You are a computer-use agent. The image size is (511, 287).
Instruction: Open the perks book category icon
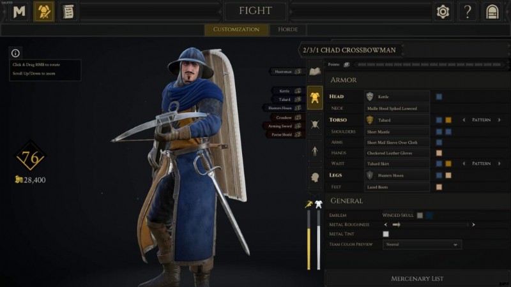pos(315,71)
